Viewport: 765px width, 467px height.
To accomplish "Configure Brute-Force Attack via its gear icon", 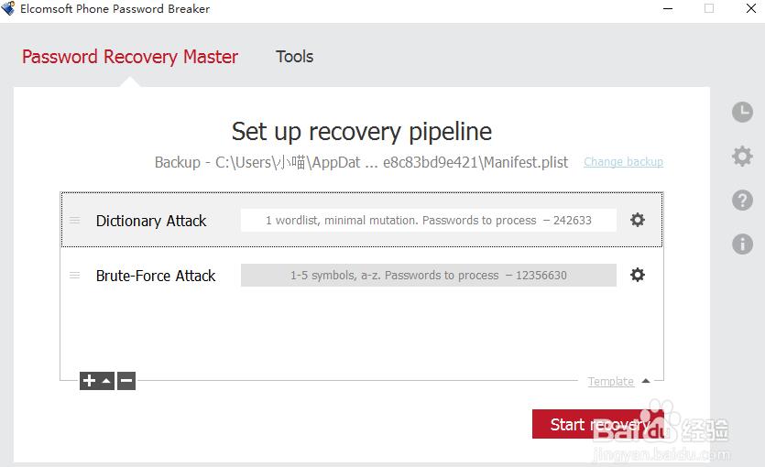I will point(637,275).
